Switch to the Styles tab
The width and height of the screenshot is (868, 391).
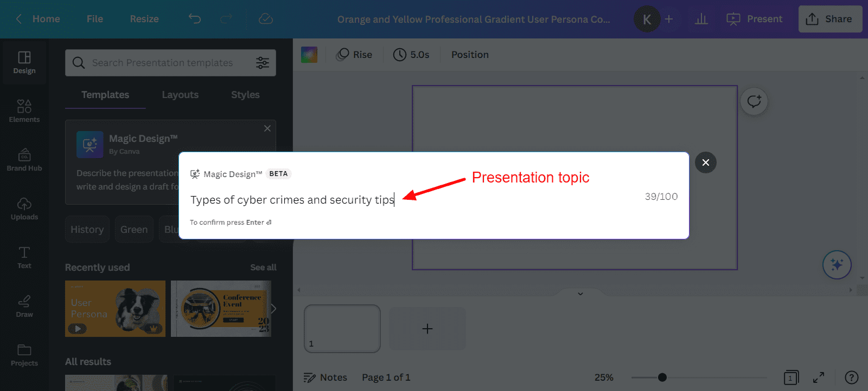point(245,95)
